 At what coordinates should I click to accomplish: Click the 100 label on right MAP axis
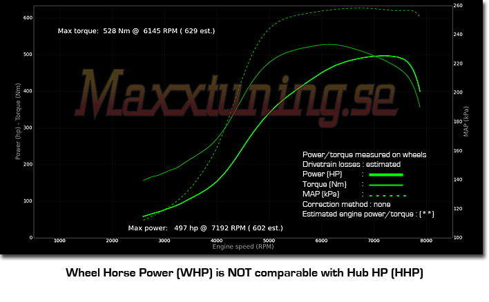pyautogui.click(x=458, y=238)
